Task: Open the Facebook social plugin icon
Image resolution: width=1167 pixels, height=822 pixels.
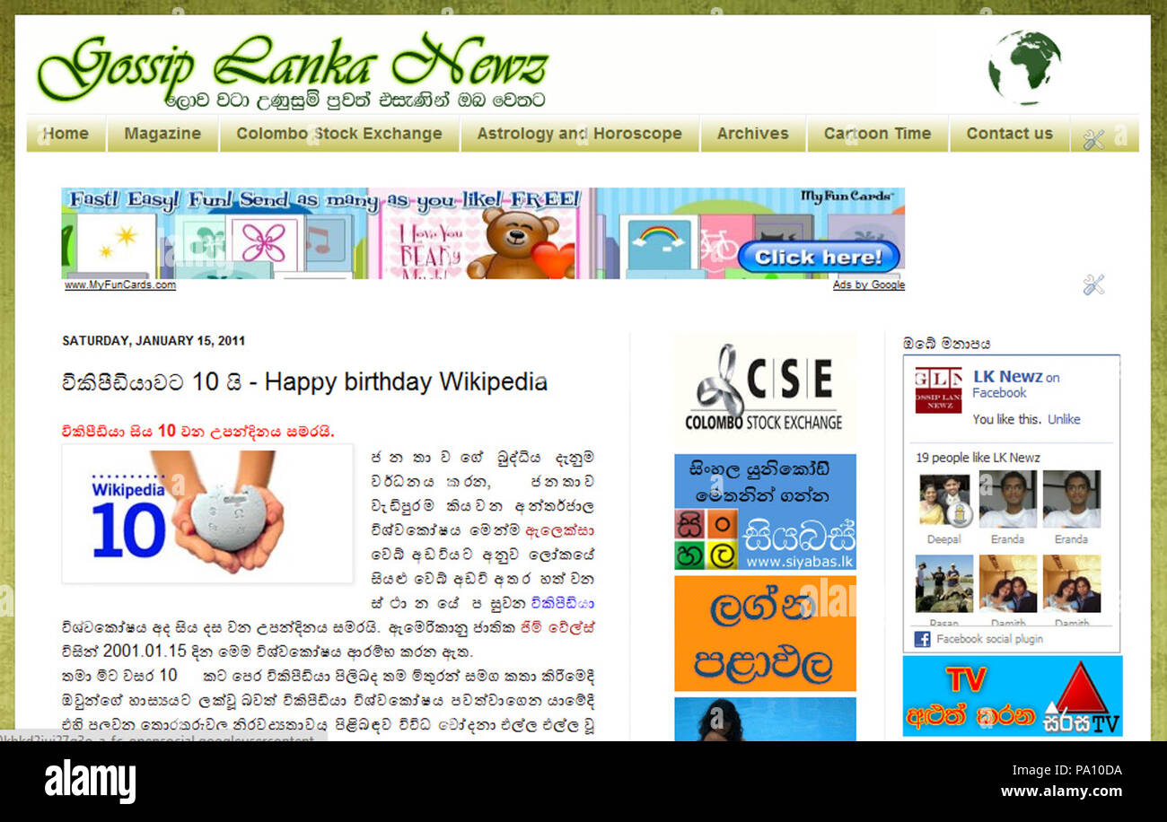Action: pos(922,639)
